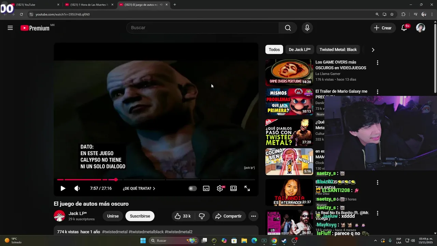
Task: Open Microsoft Edge from taskbar
Action: 254,241
